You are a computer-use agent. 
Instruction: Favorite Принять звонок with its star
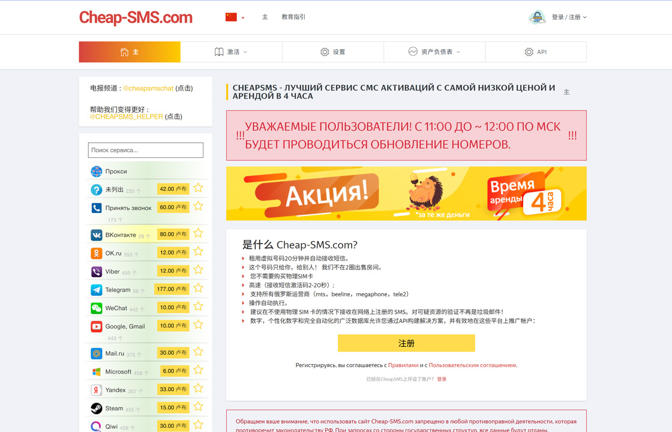(198, 206)
